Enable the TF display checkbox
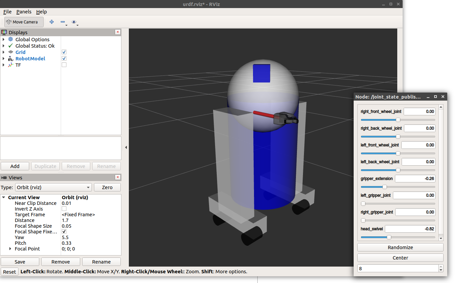Viewport: 460px width, 283px height. (x=64, y=65)
